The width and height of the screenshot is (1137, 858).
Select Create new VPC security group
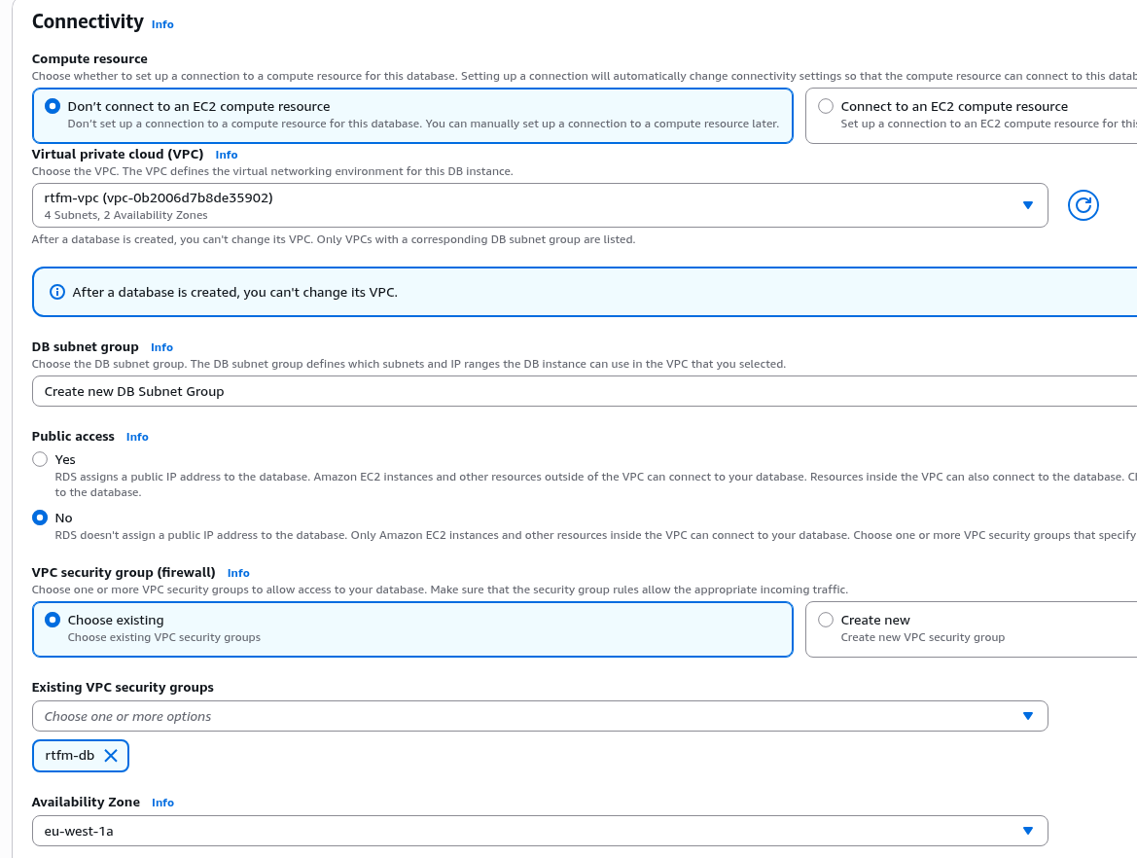pos(826,620)
